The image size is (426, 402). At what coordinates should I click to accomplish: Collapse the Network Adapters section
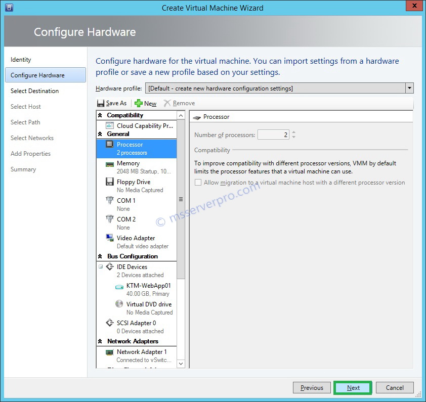click(x=100, y=341)
